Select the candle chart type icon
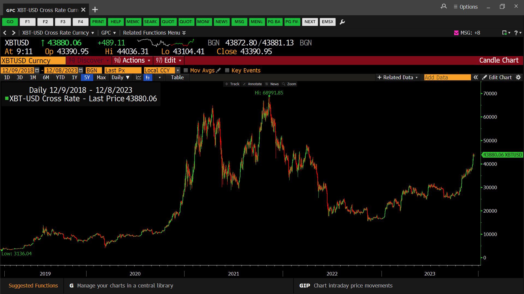 tap(148, 77)
